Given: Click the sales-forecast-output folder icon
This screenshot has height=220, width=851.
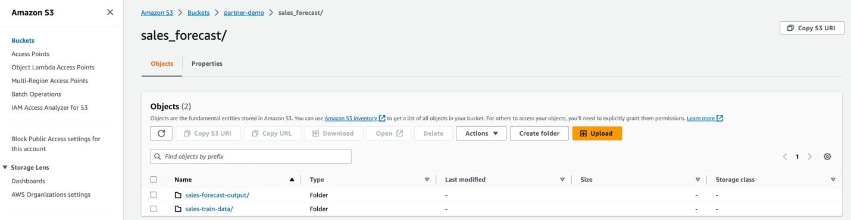Looking at the screenshot, I should coord(178,195).
